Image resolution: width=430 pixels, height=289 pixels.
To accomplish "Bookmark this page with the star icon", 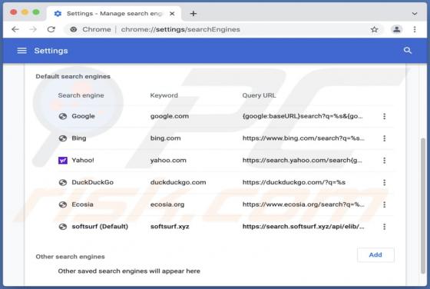I will click(375, 29).
